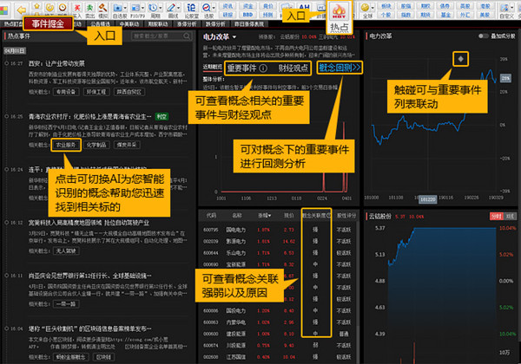Click the 自定义 layout icon
521x364 pixels.
click(x=504, y=8)
